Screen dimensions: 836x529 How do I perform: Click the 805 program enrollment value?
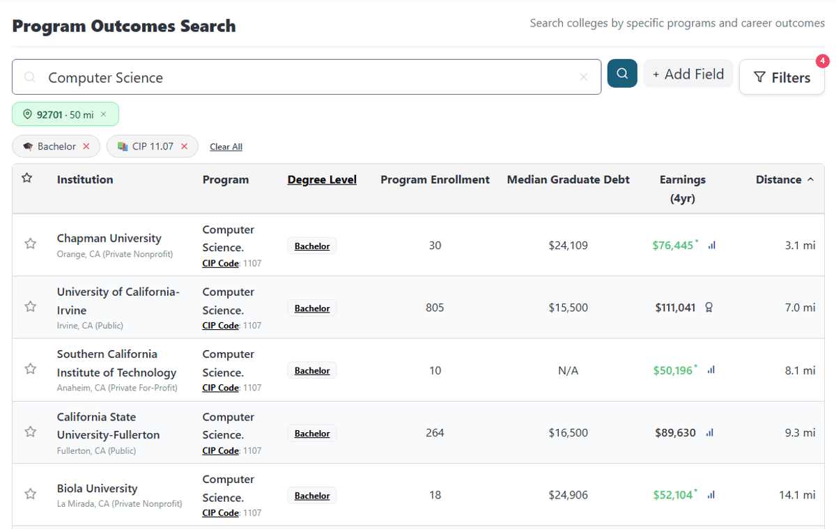tap(435, 308)
